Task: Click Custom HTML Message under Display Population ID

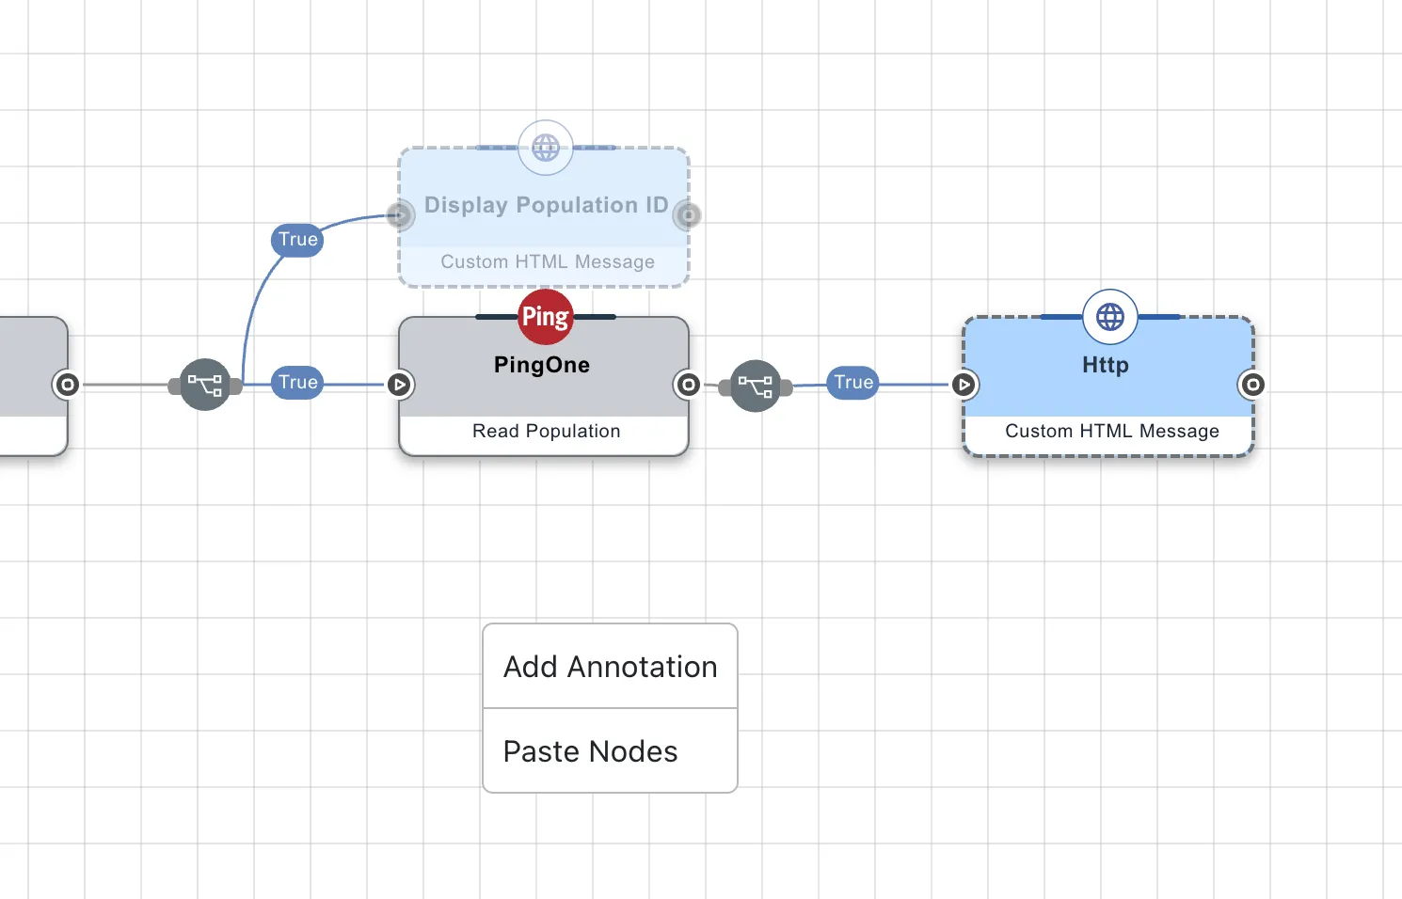Action: [548, 261]
